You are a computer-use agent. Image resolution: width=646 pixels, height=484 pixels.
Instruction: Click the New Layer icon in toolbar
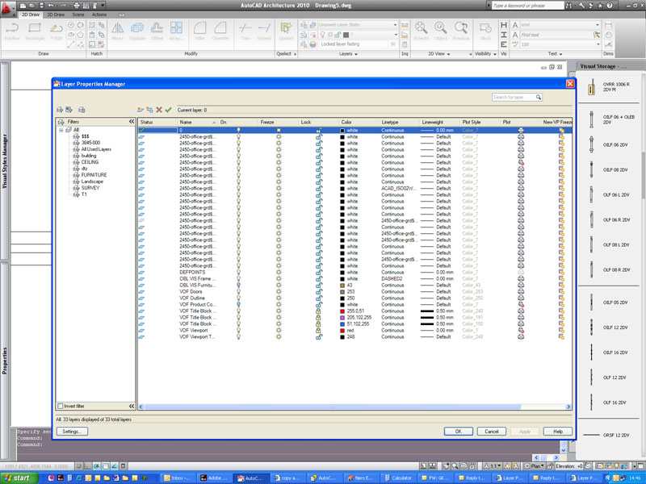coord(141,110)
